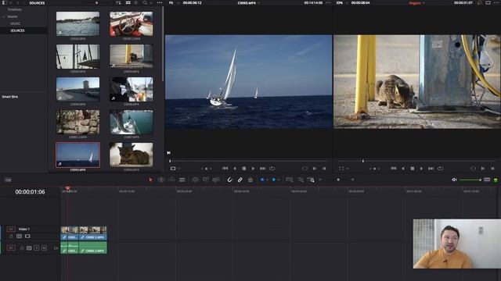Stop playback in the source viewer
The image size is (501, 281).
tap(244, 169)
